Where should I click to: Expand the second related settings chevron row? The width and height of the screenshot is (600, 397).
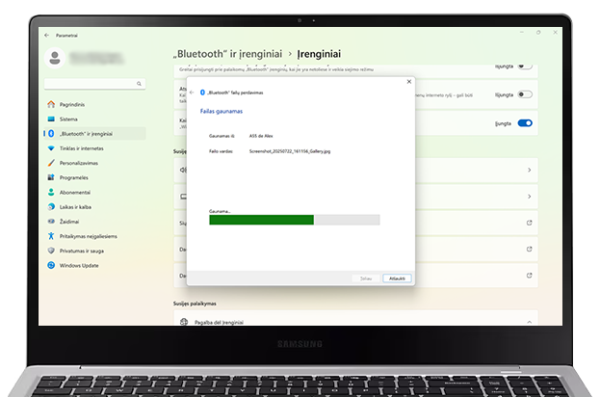coord(529,197)
